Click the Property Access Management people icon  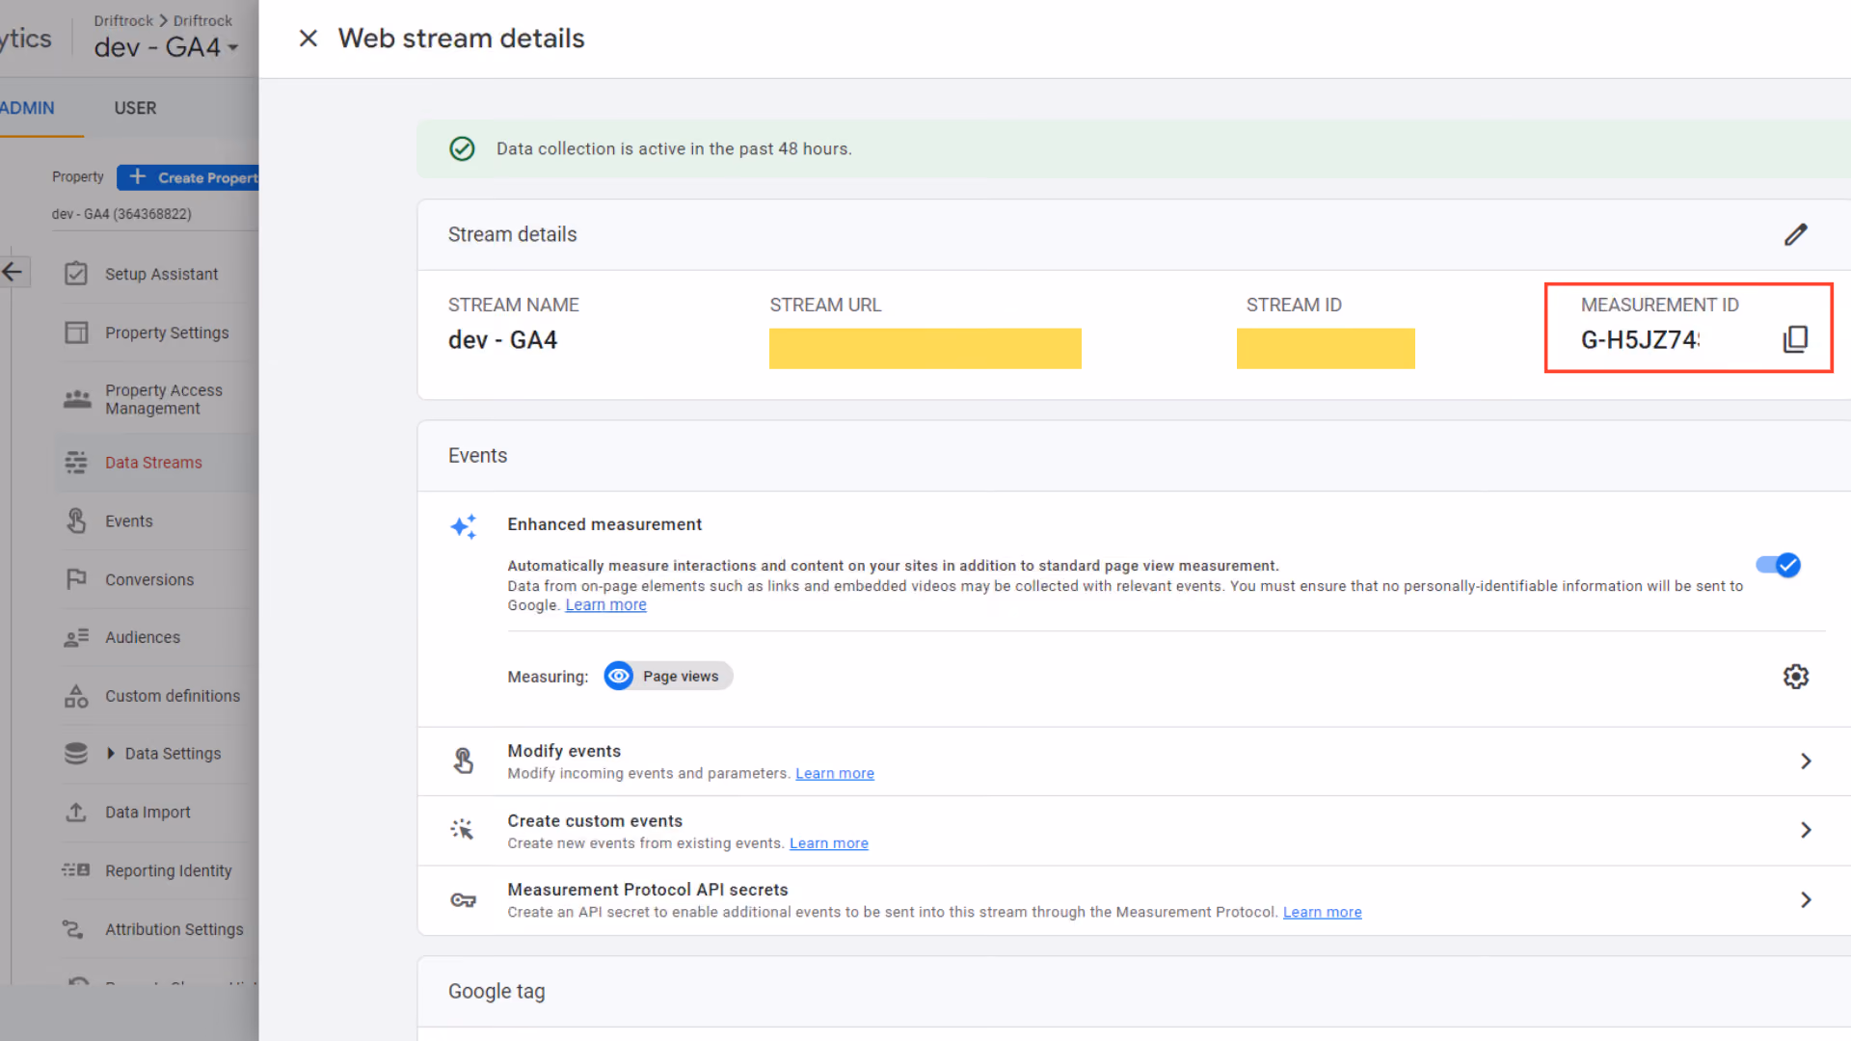[x=77, y=399]
